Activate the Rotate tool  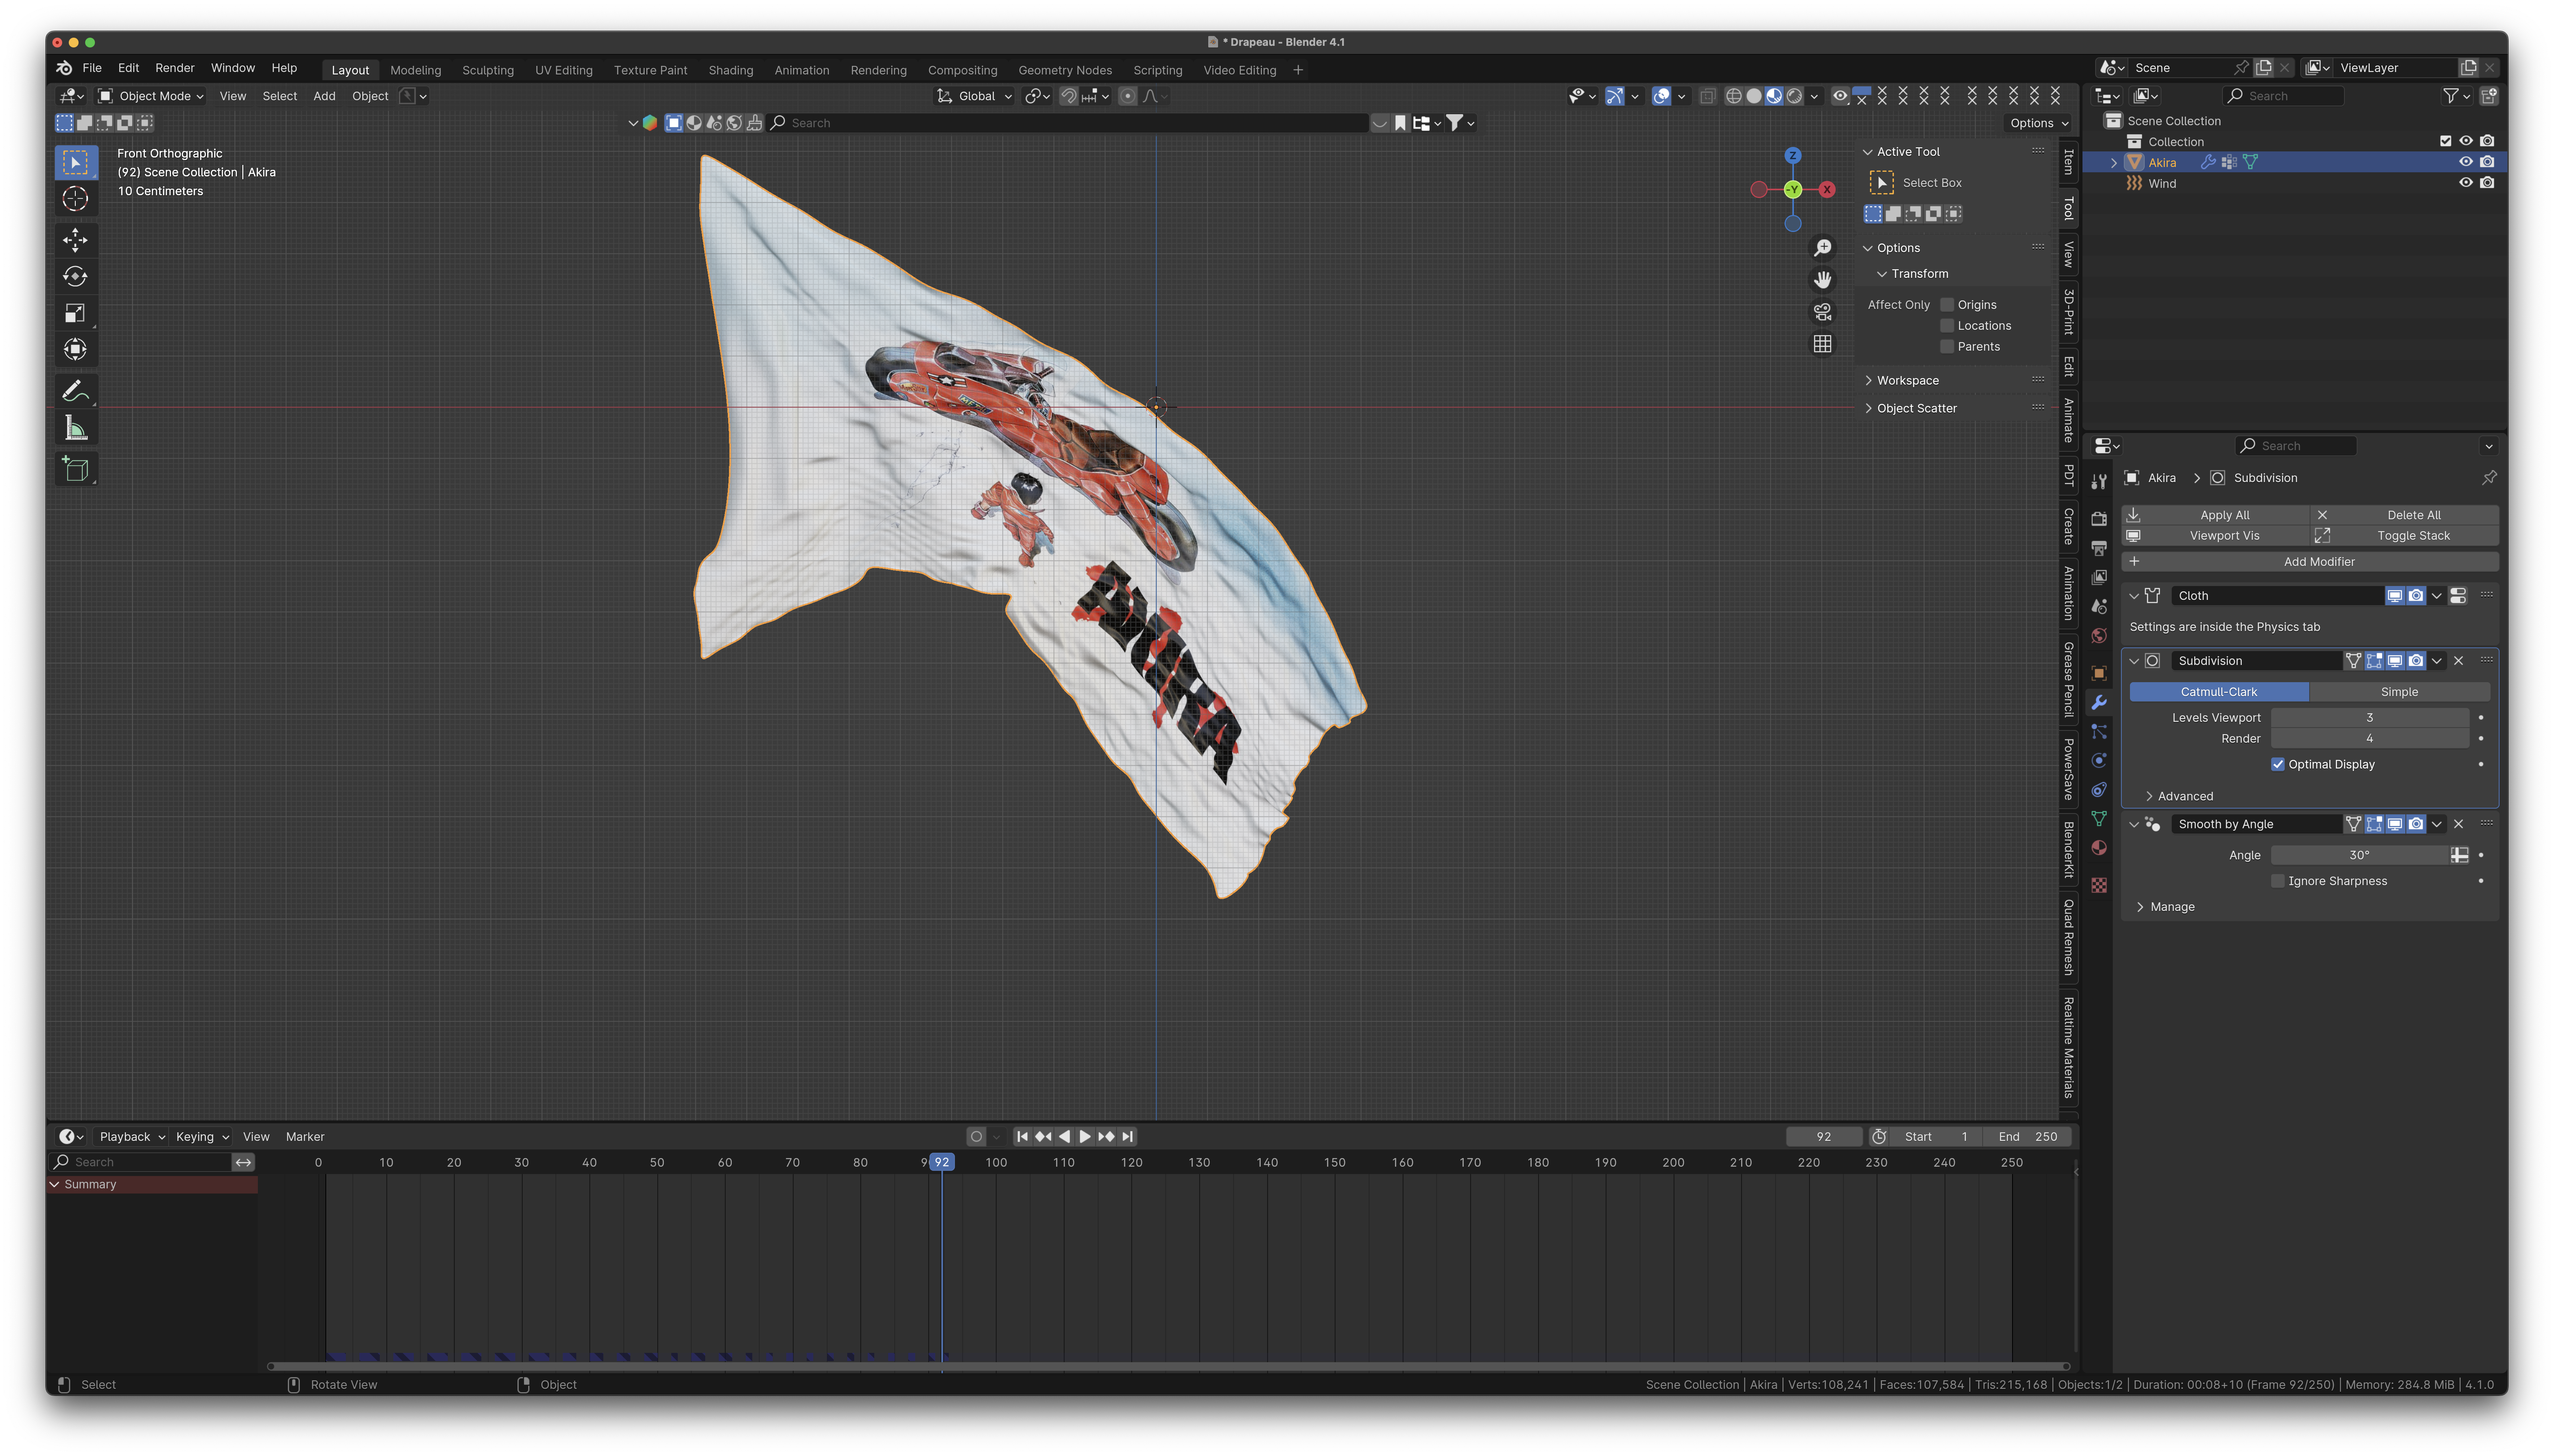coord(75,277)
